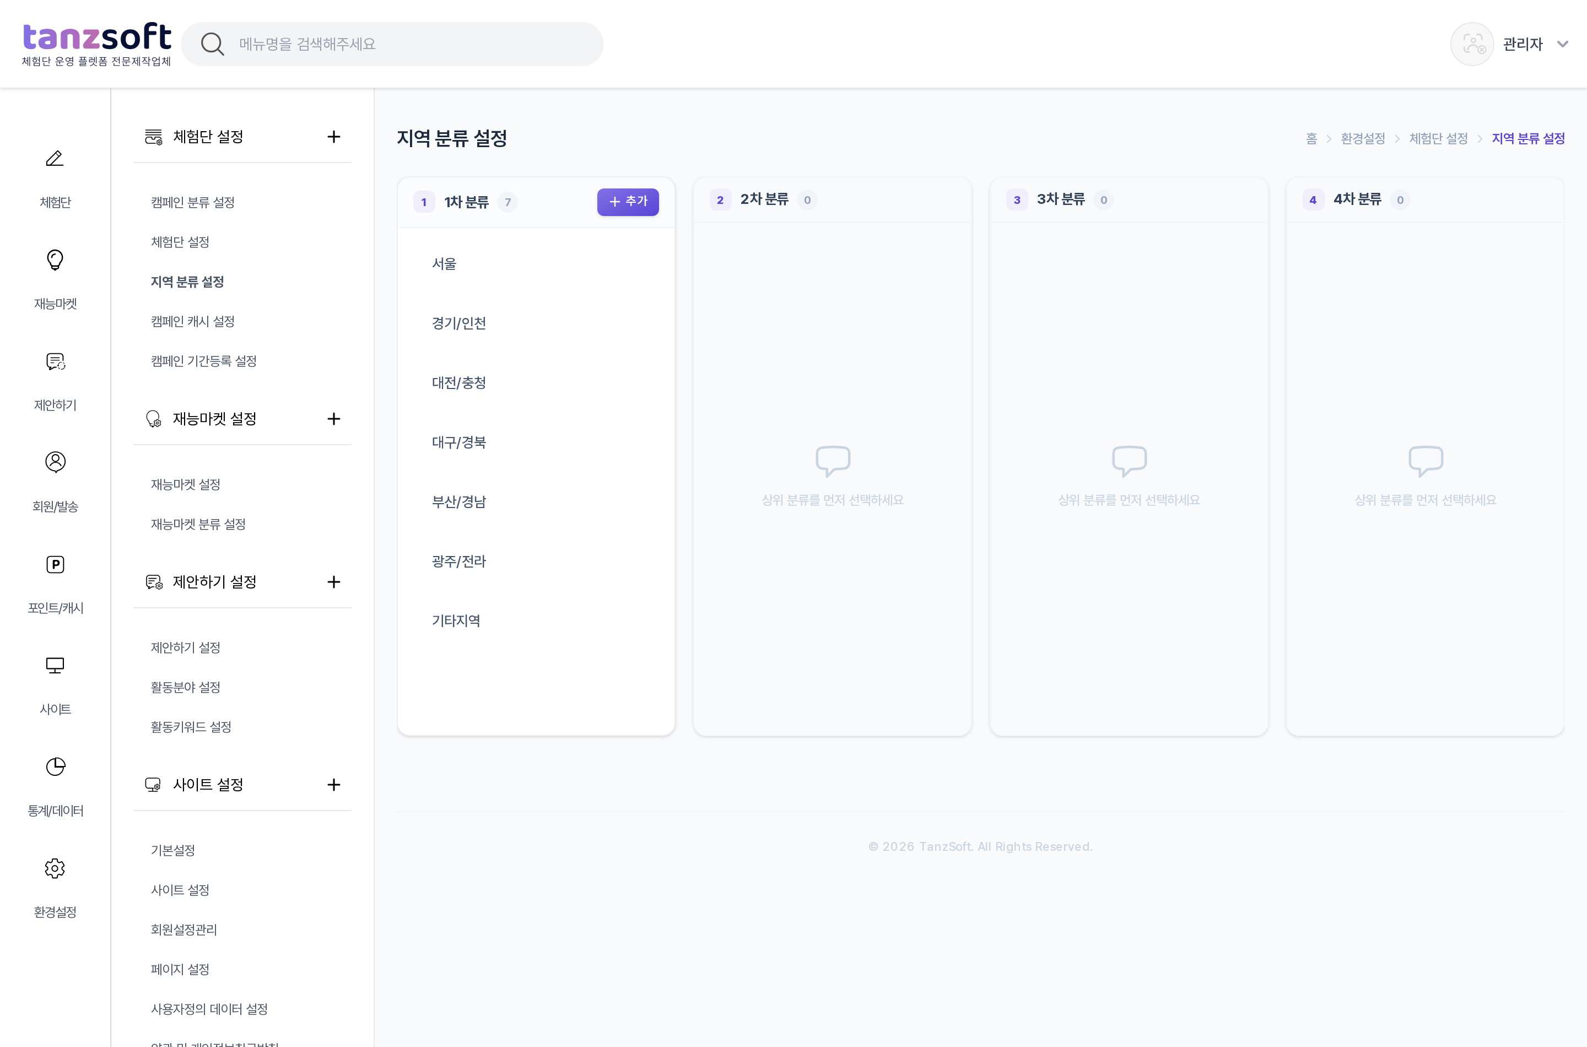Focus the menu search input field
This screenshot has height=1047, width=1587.
(392, 44)
